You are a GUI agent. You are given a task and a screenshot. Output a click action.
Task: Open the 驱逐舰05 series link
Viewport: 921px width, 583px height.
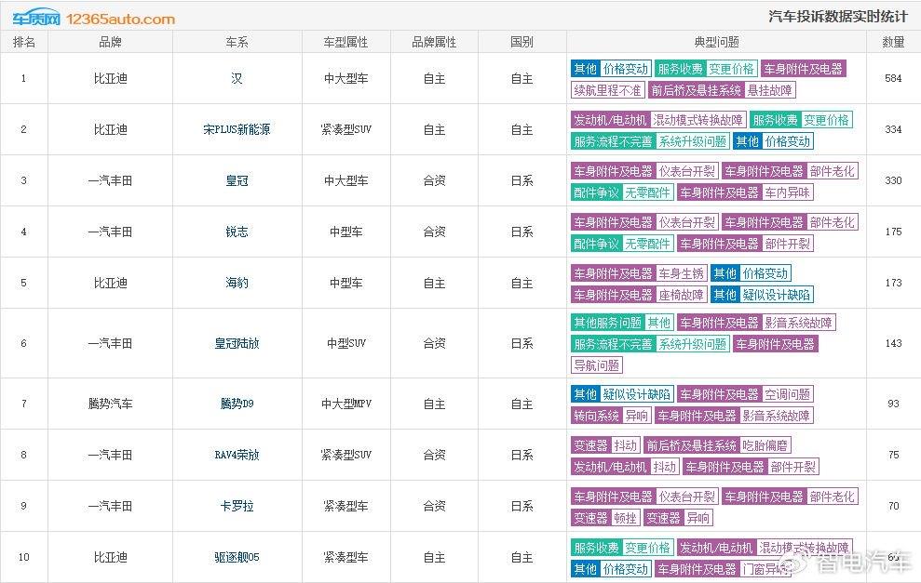(x=237, y=557)
